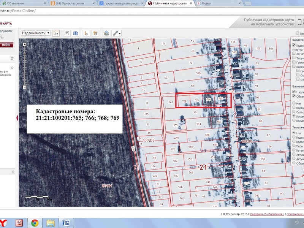Open a new browser tab
The width and height of the screenshot is (304, 228).
(x=248, y=3)
